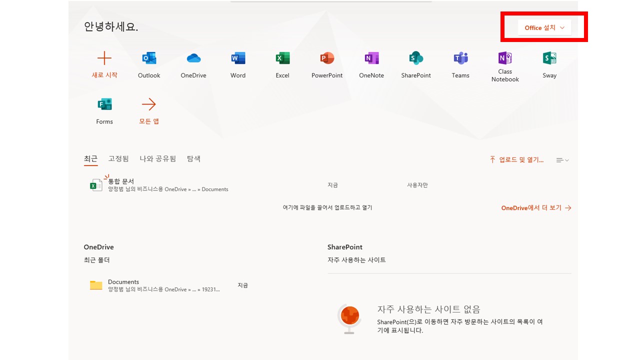The height and width of the screenshot is (360, 640).
Task: Open the list view options dropdown
Action: [x=562, y=160]
